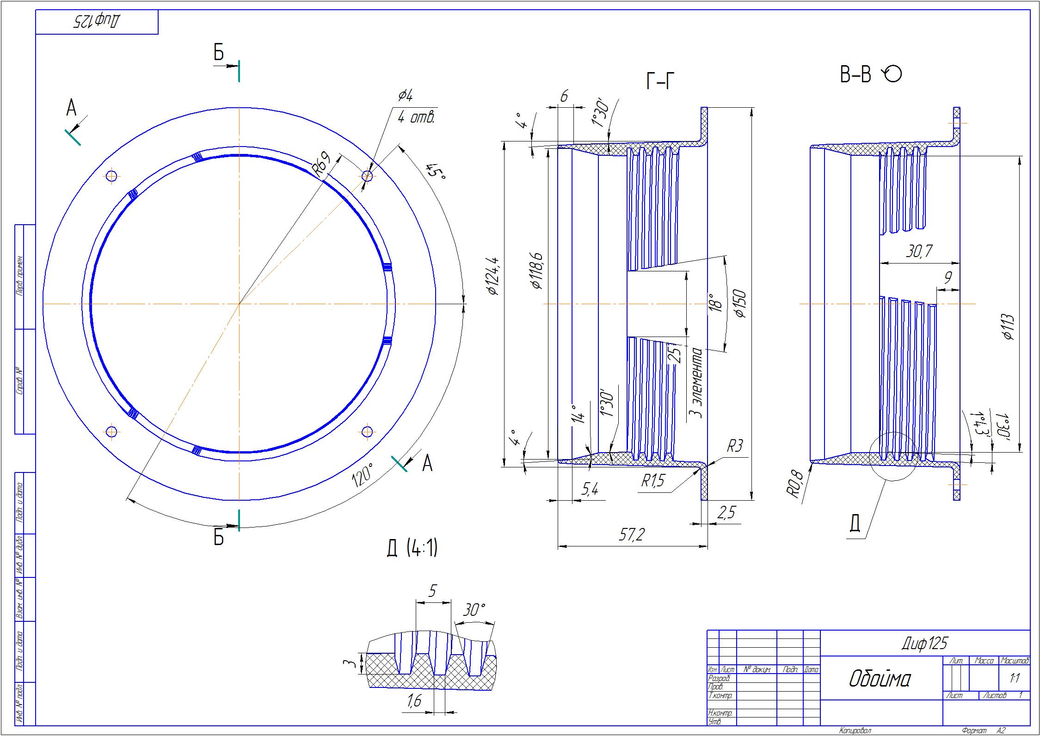Select the ø150 diameter dimension
This screenshot has height=736, width=1040.
[x=740, y=304]
